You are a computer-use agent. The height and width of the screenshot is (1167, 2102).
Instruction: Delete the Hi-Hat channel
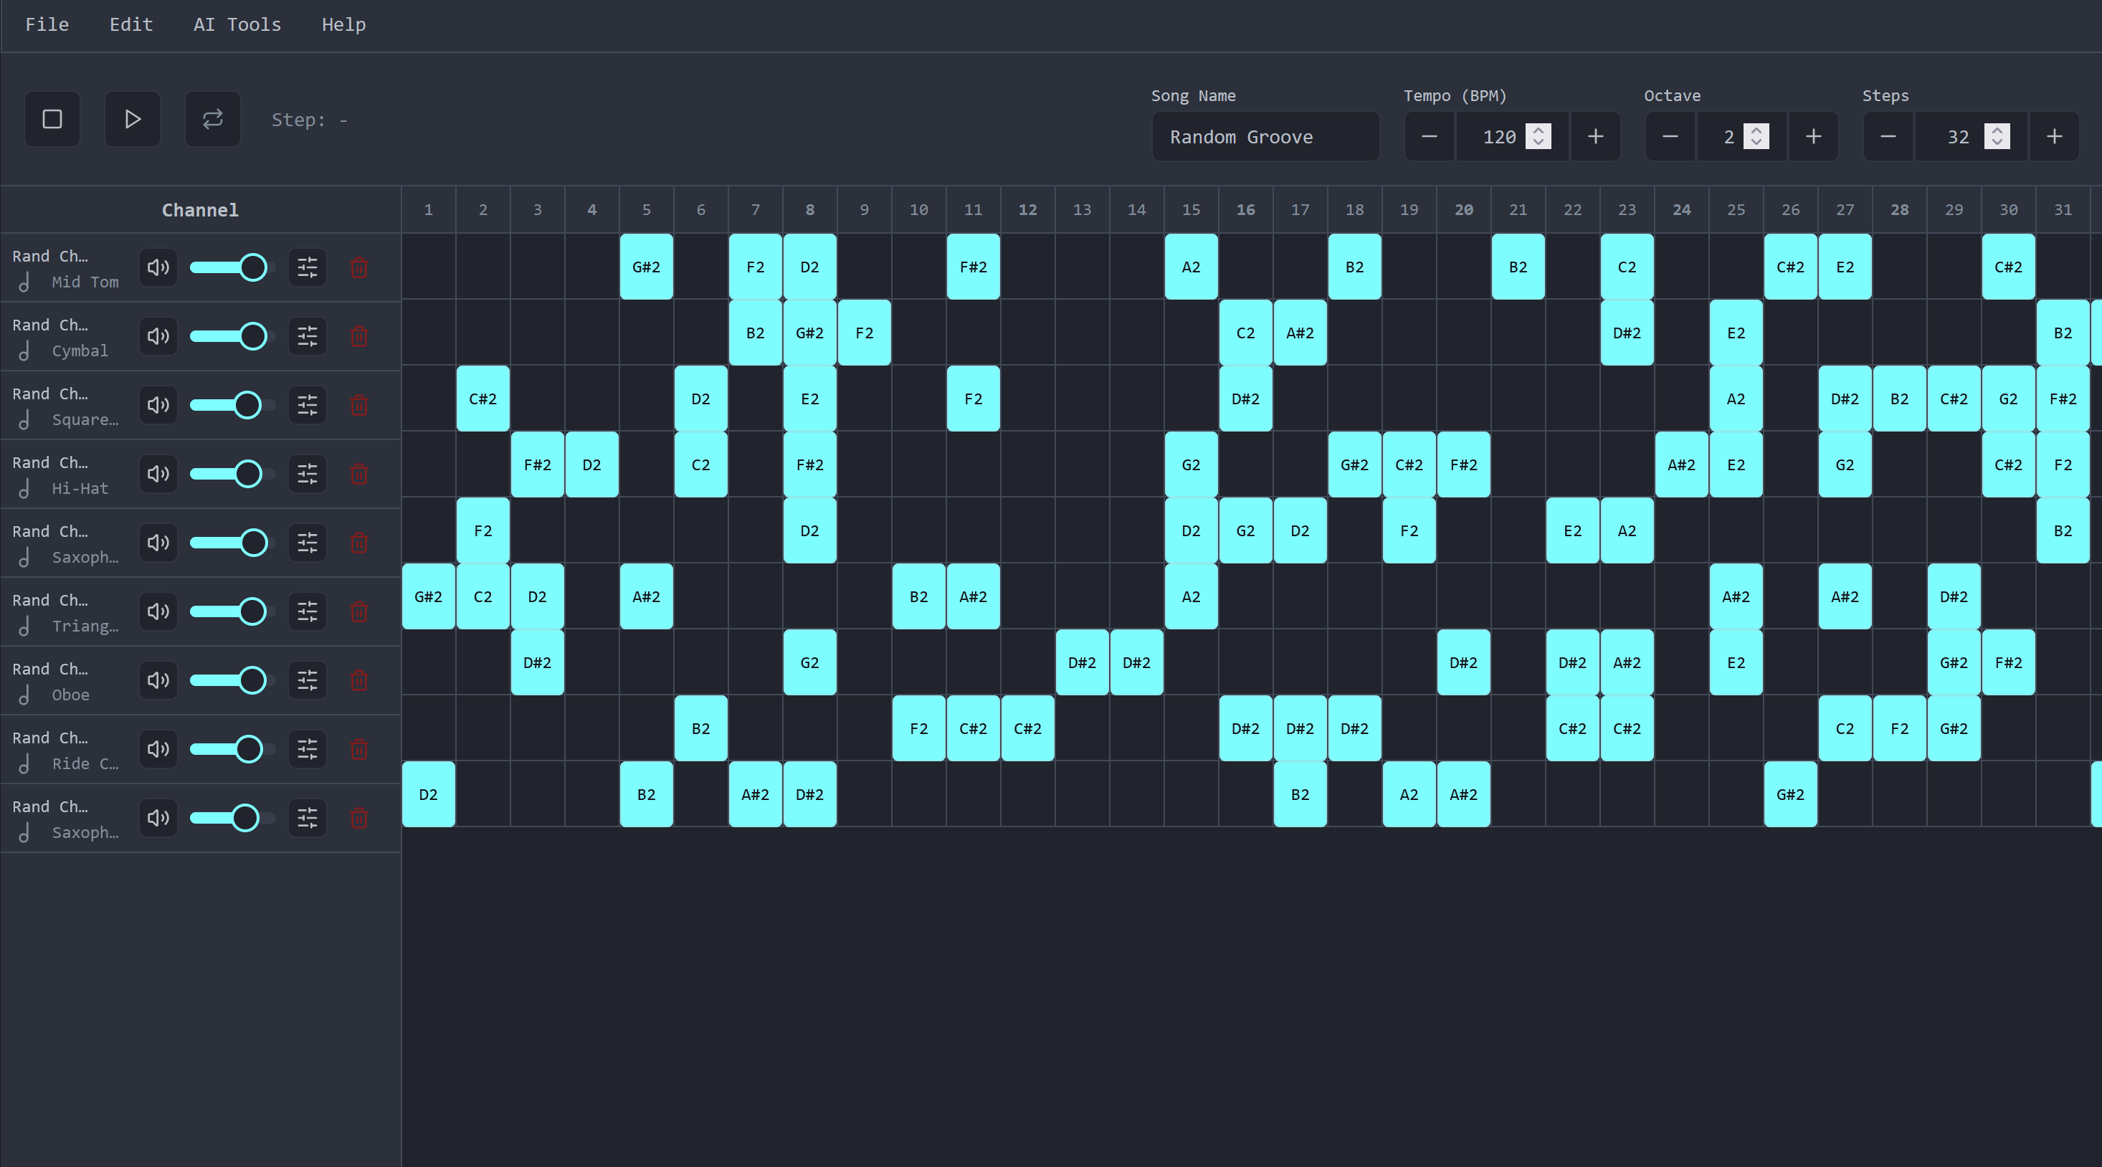[x=359, y=474]
